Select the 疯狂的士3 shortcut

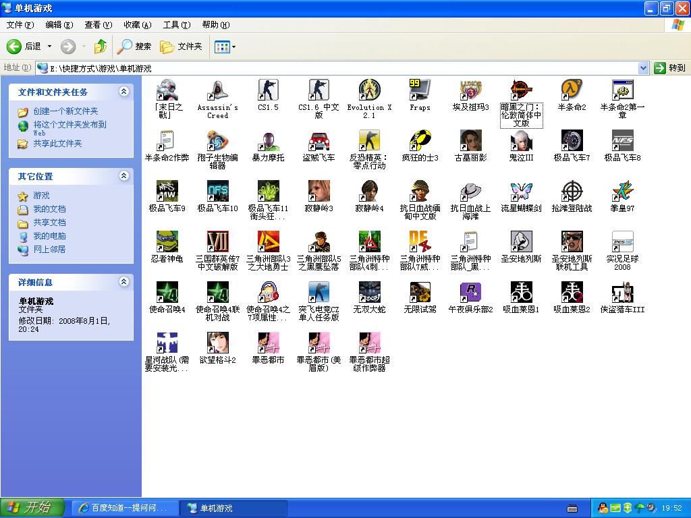pyautogui.click(x=420, y=141)
